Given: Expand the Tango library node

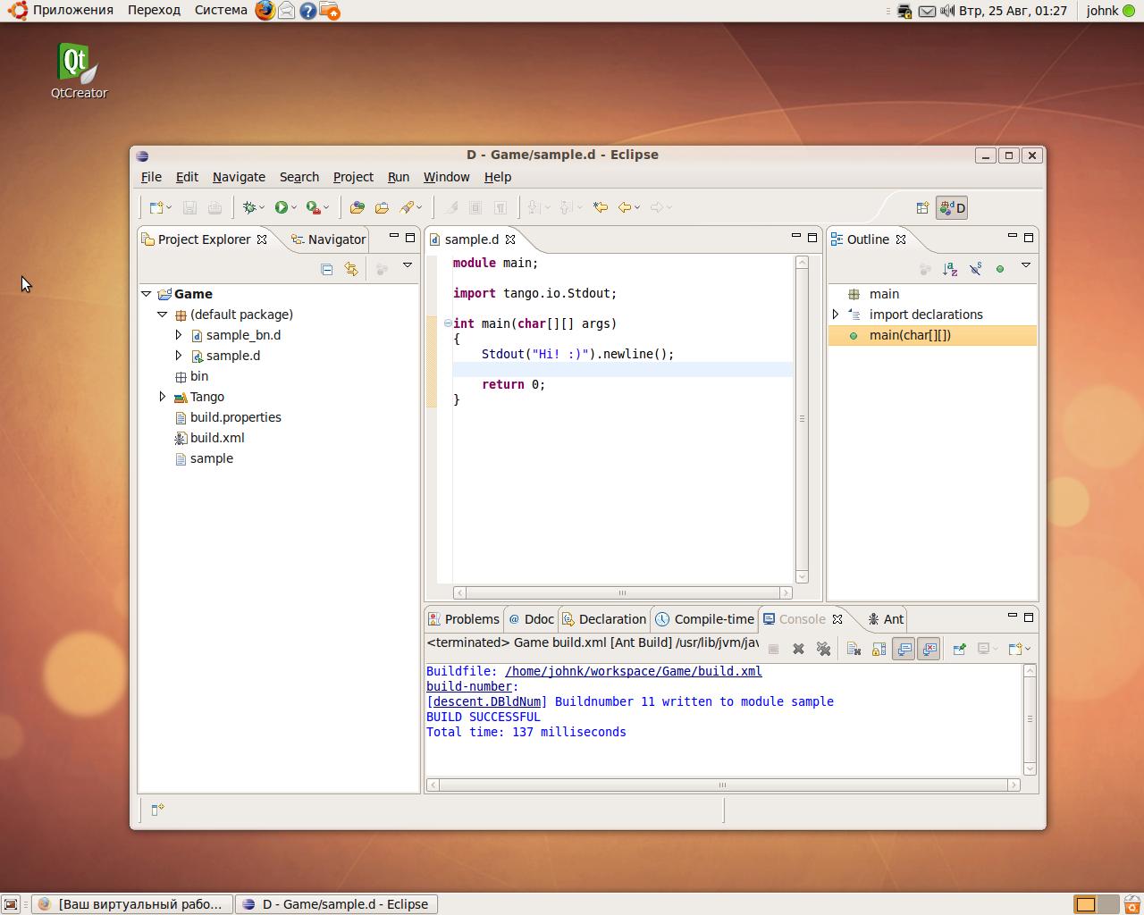Looking at the screenshot, I should click(x=162, y=397).
